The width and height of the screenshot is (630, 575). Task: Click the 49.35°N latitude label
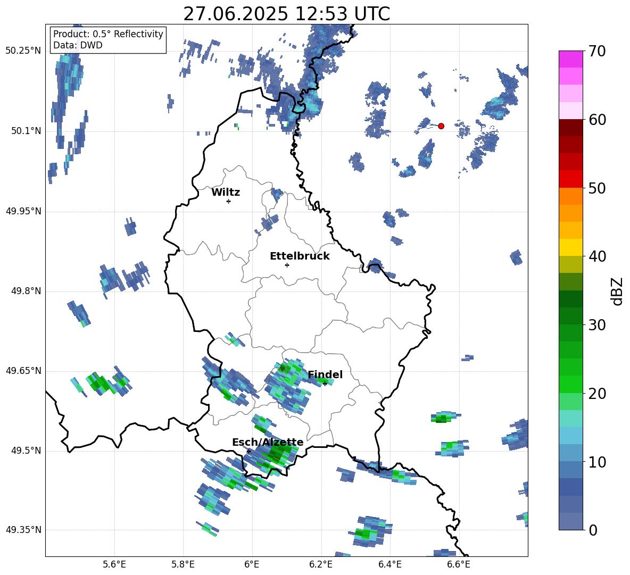coord(23,530)
